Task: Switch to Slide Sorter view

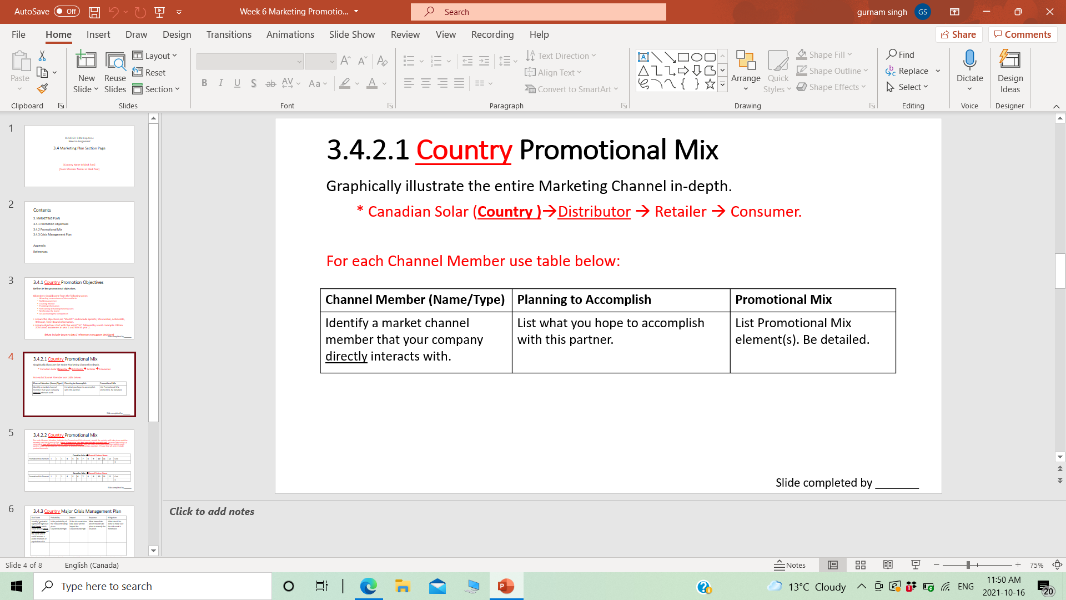Action: point(861,565)
